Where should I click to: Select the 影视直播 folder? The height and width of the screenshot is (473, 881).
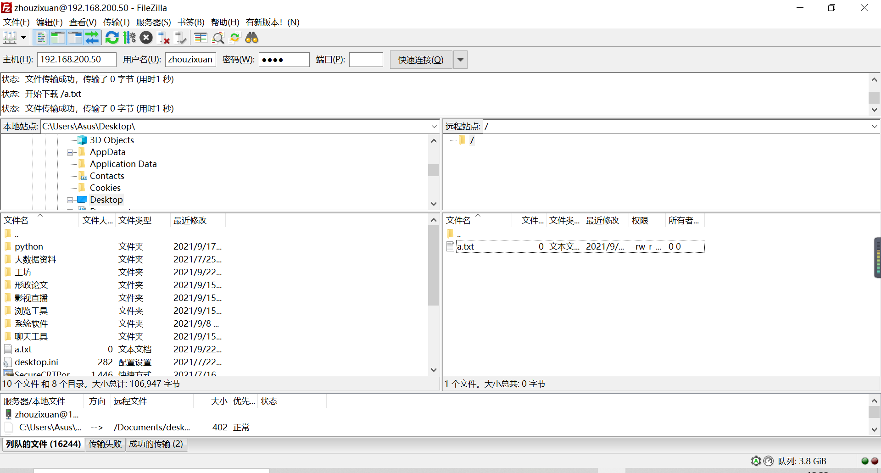(31, 298)
